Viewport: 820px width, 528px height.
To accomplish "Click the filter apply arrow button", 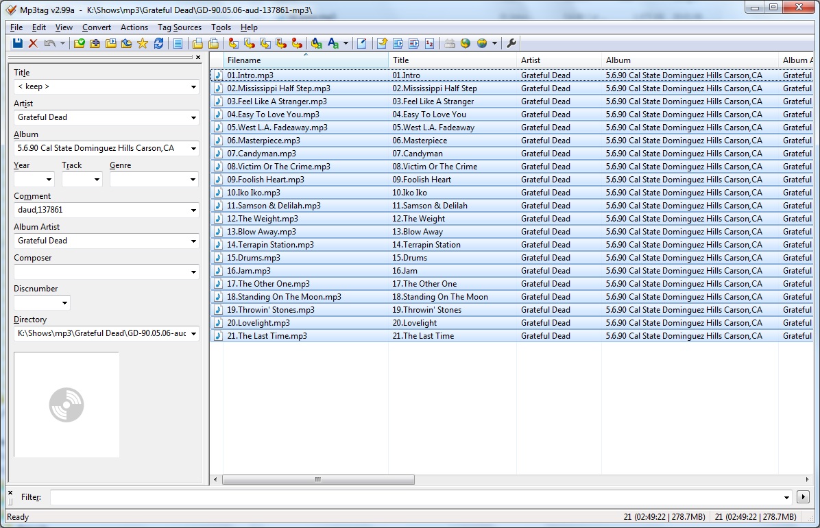I will point(803,496).
